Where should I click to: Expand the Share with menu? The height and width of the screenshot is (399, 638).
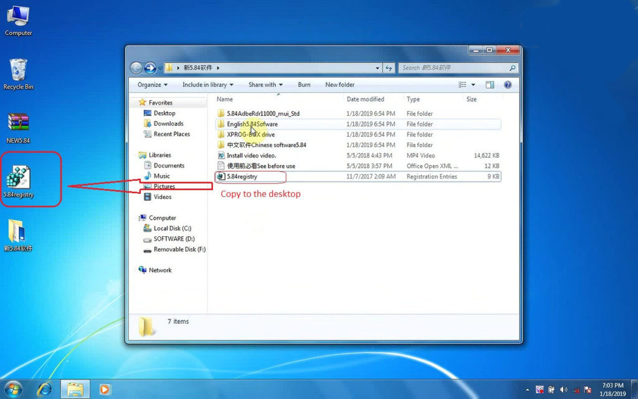pos(265,85)
